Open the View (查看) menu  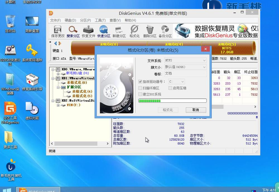115,20
